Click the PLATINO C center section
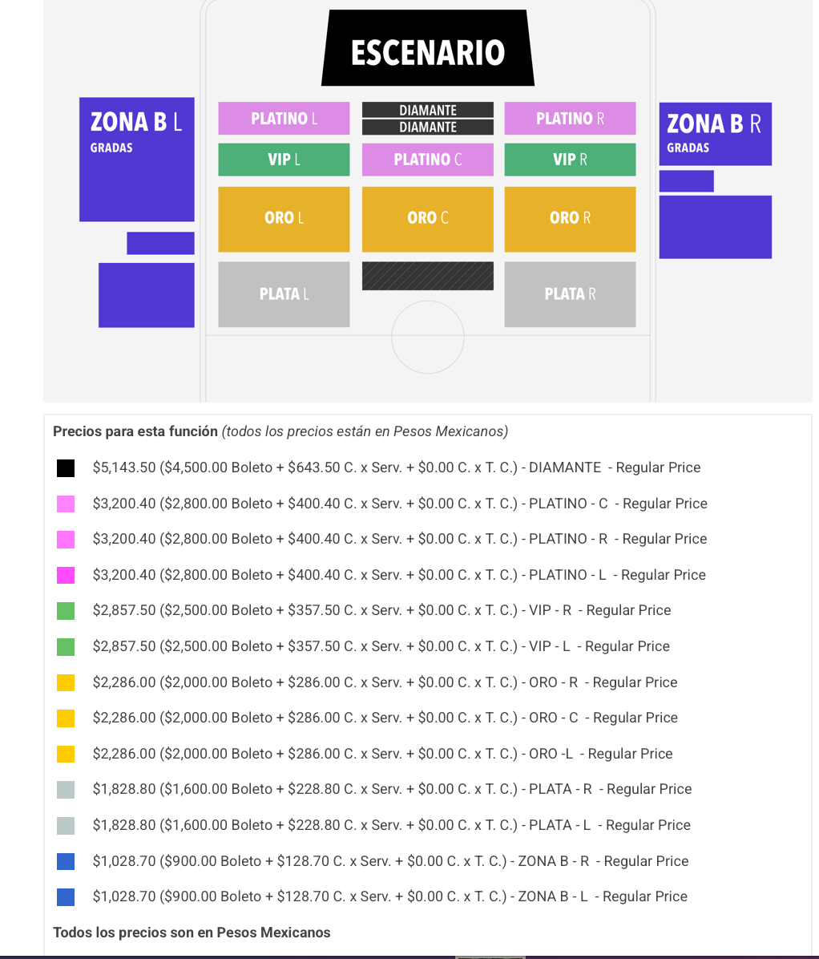The image size is (819, 959). point(427,160)
